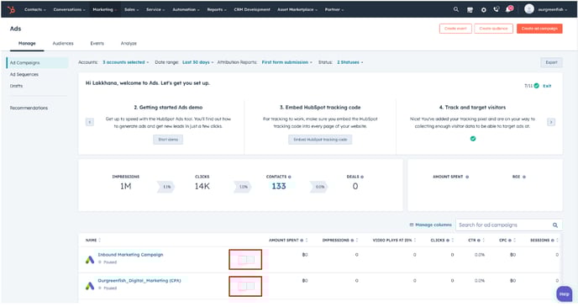Open the 133 contacts link

pyautogui.click(x=279, y=187)
